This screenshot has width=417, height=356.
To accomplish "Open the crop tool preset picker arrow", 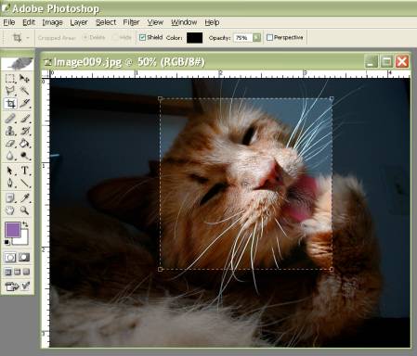I will click(28, 38).
